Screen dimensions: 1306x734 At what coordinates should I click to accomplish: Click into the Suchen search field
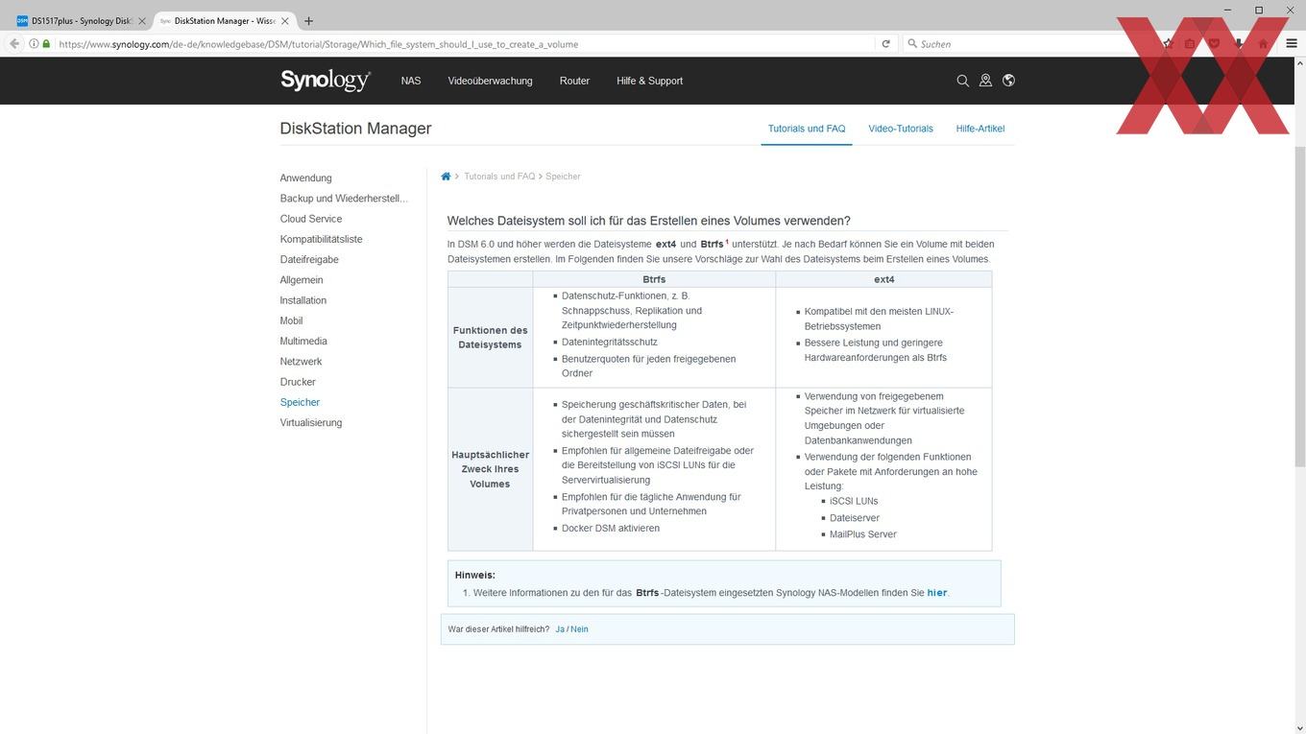1028,43
